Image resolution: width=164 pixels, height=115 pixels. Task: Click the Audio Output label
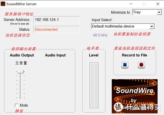22,55
